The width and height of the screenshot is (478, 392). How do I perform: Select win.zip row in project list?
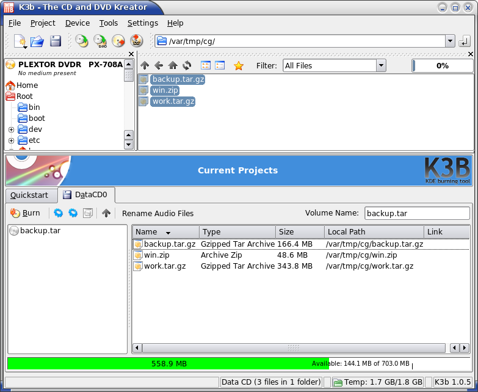pos(301,255)
